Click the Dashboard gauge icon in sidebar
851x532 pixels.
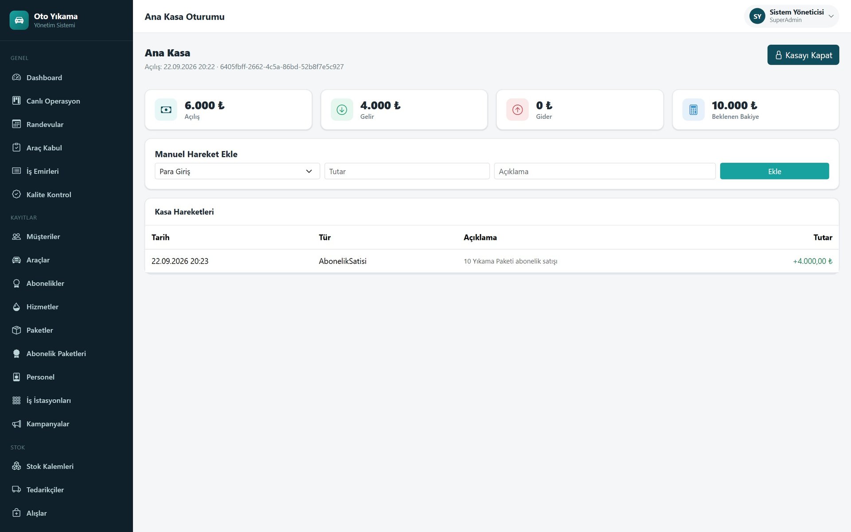[x=16, y=78]
